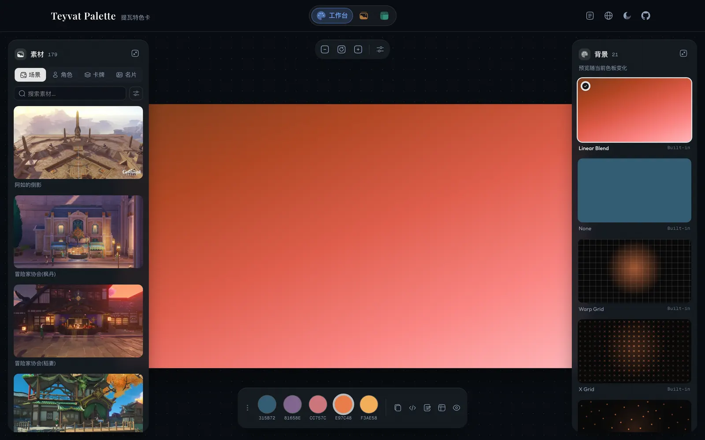Click the 素材 panel image icon
This screenshot has width=705, height=440.
pyautogui.click(x=21, y=54)
